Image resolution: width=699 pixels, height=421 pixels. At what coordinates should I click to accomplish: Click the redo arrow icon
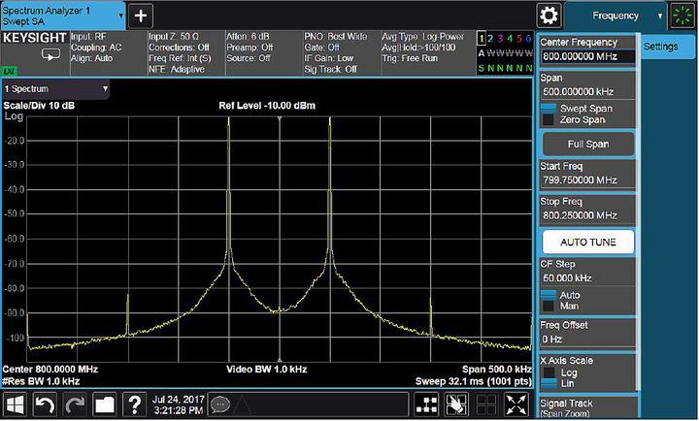(x=75, y=404)
